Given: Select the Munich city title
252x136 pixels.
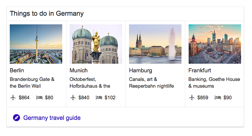Looking at the screenshot, I should 79,70.
